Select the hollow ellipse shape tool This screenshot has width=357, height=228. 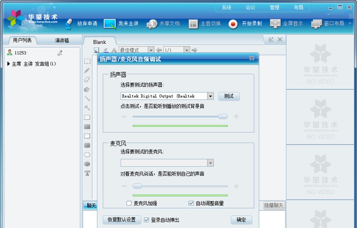[87, 155]
